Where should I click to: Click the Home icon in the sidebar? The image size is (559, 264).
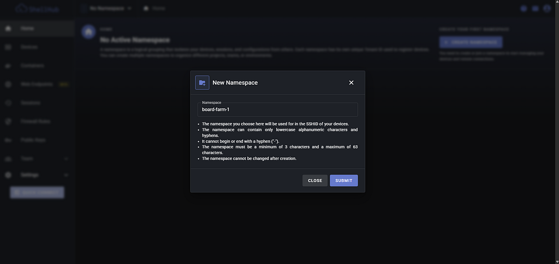pyautogui.click(x=8, y=28)
